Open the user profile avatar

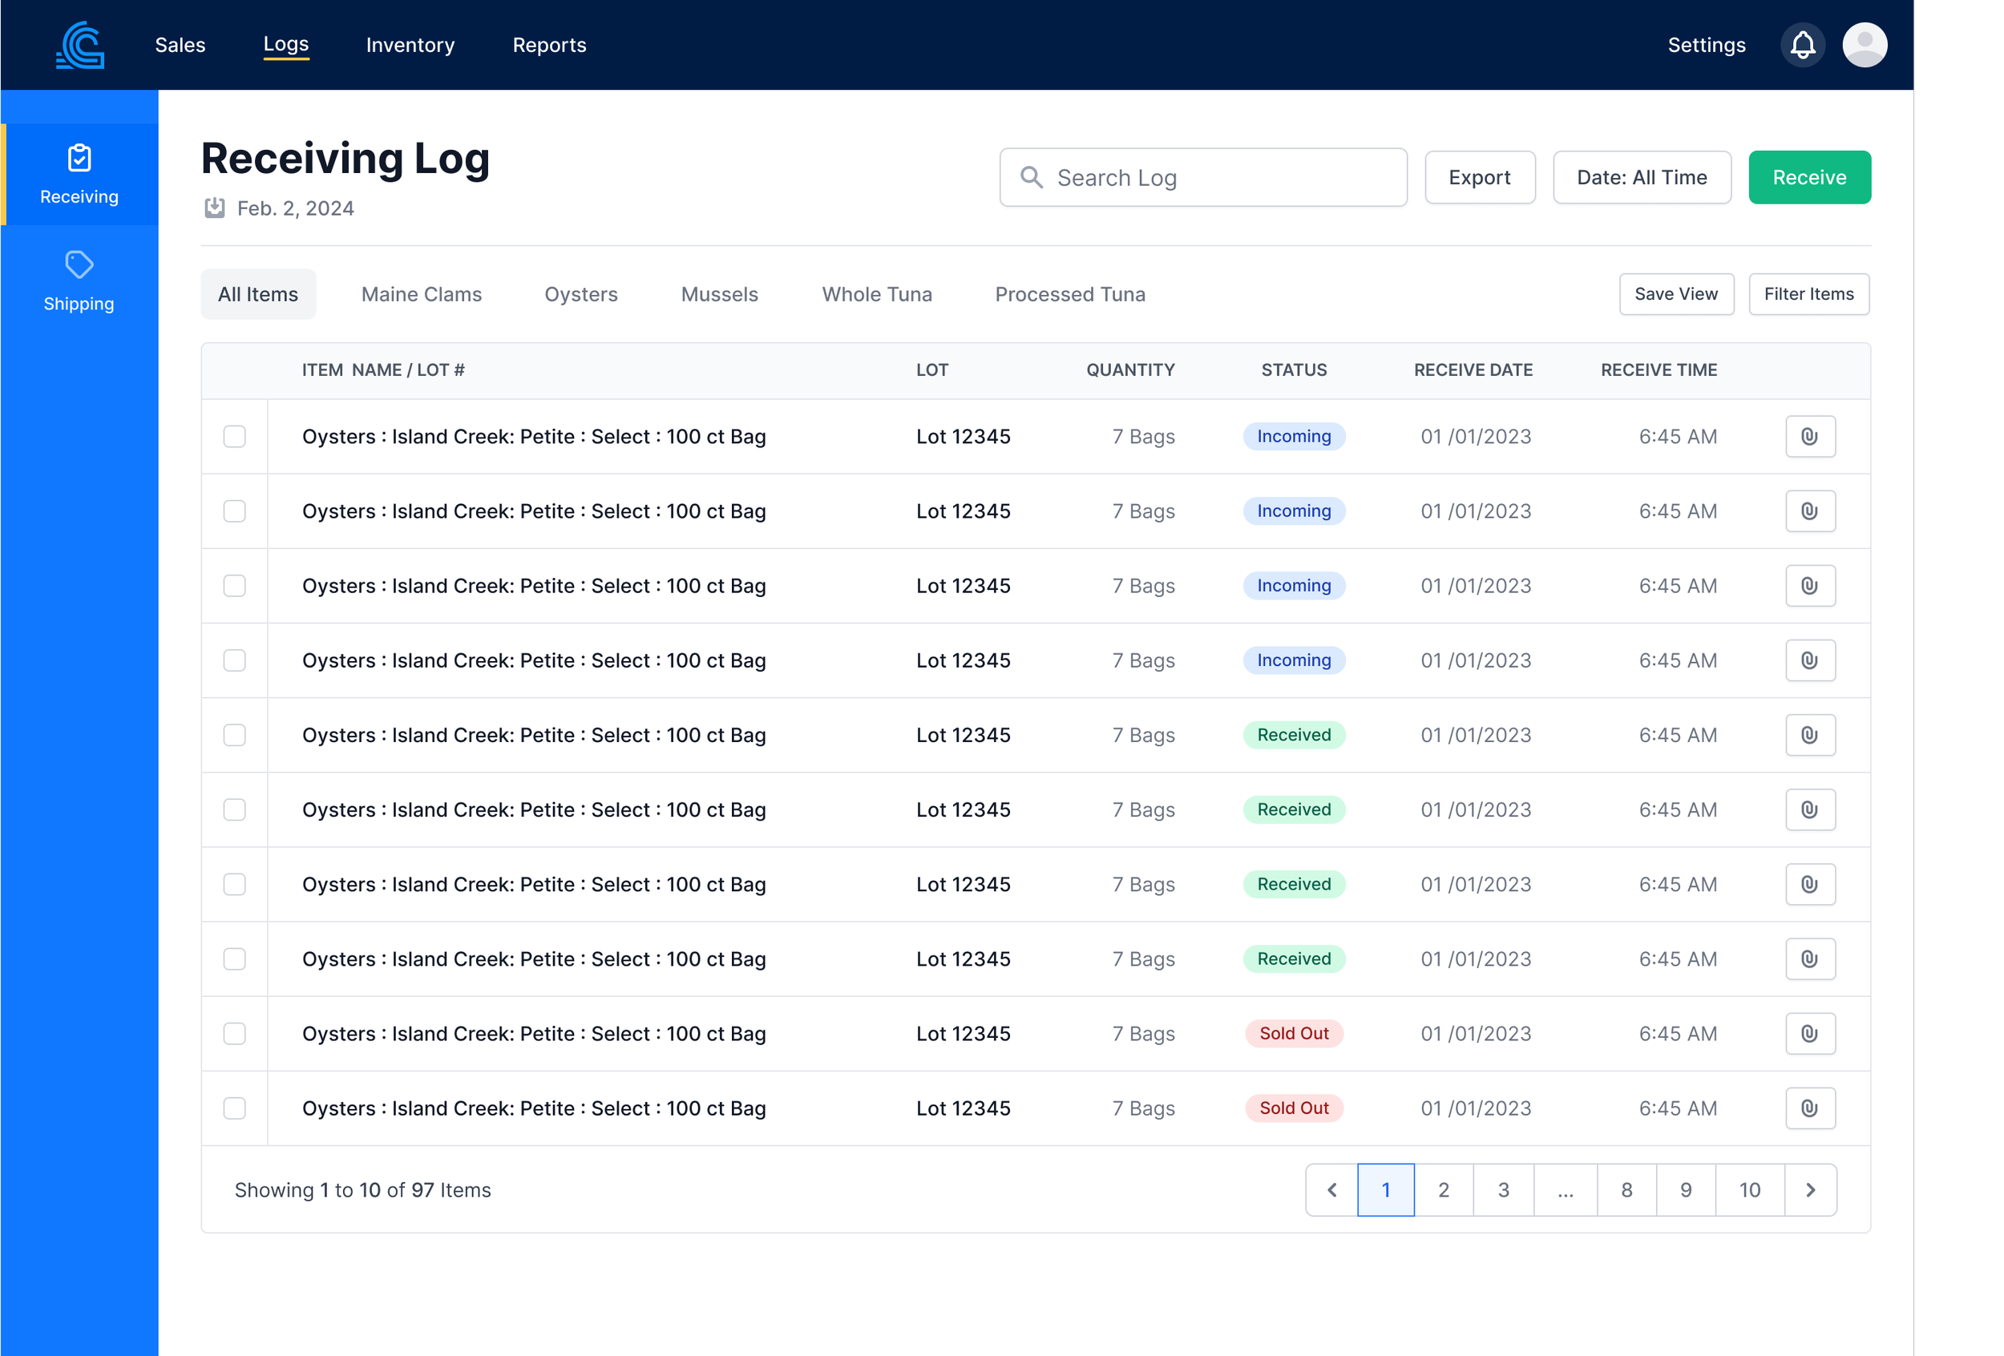point(1865,45)
